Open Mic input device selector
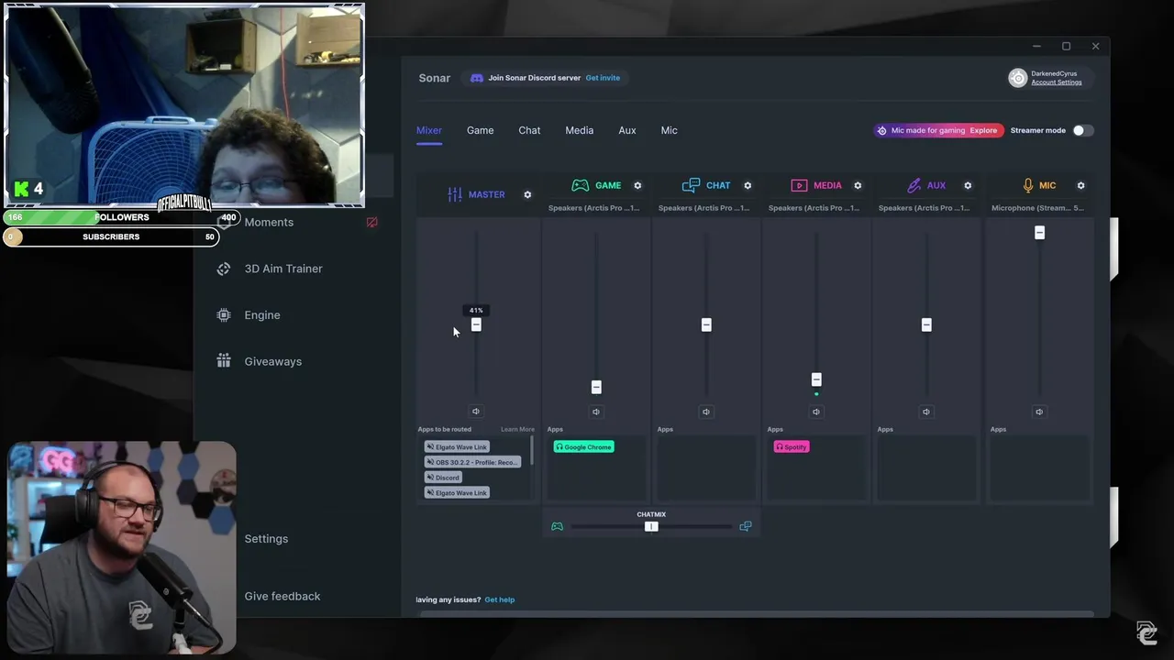The height and width of the screenshot is (660, 1174). (x=1037, y=208)
